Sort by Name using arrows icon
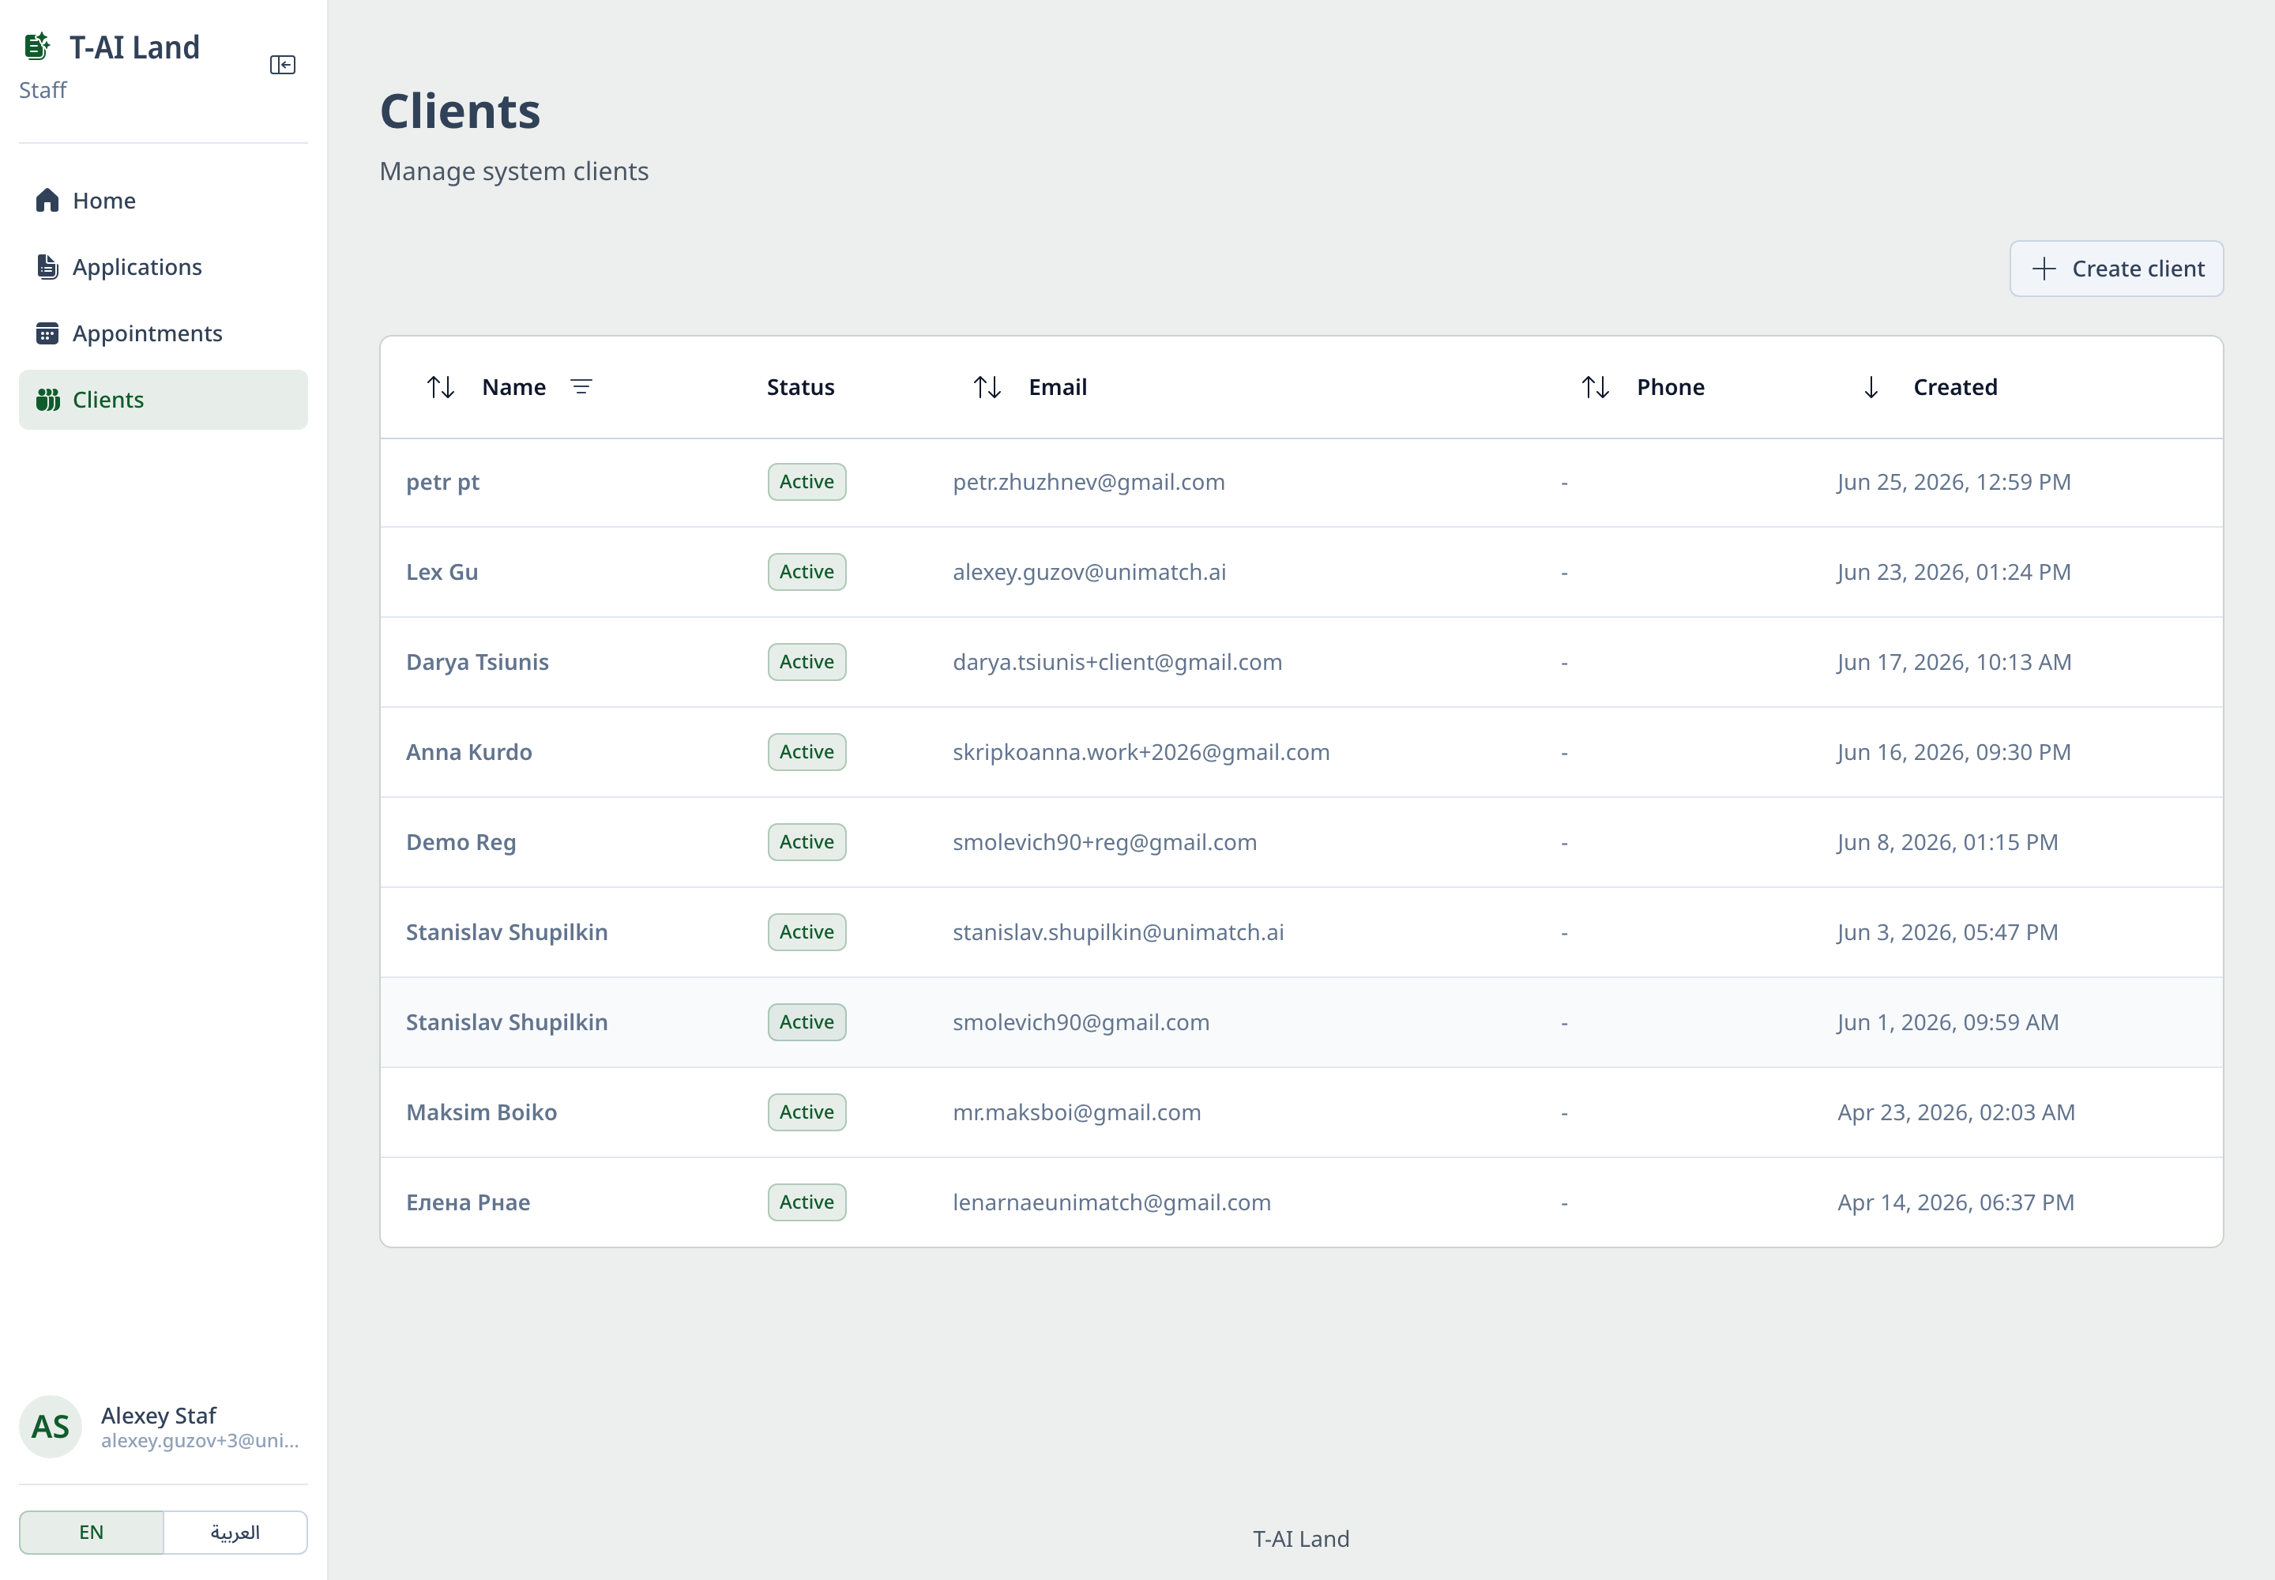 tap(441, 387)
